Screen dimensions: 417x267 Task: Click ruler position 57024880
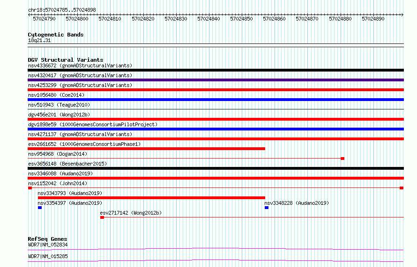tap(340, 19)
